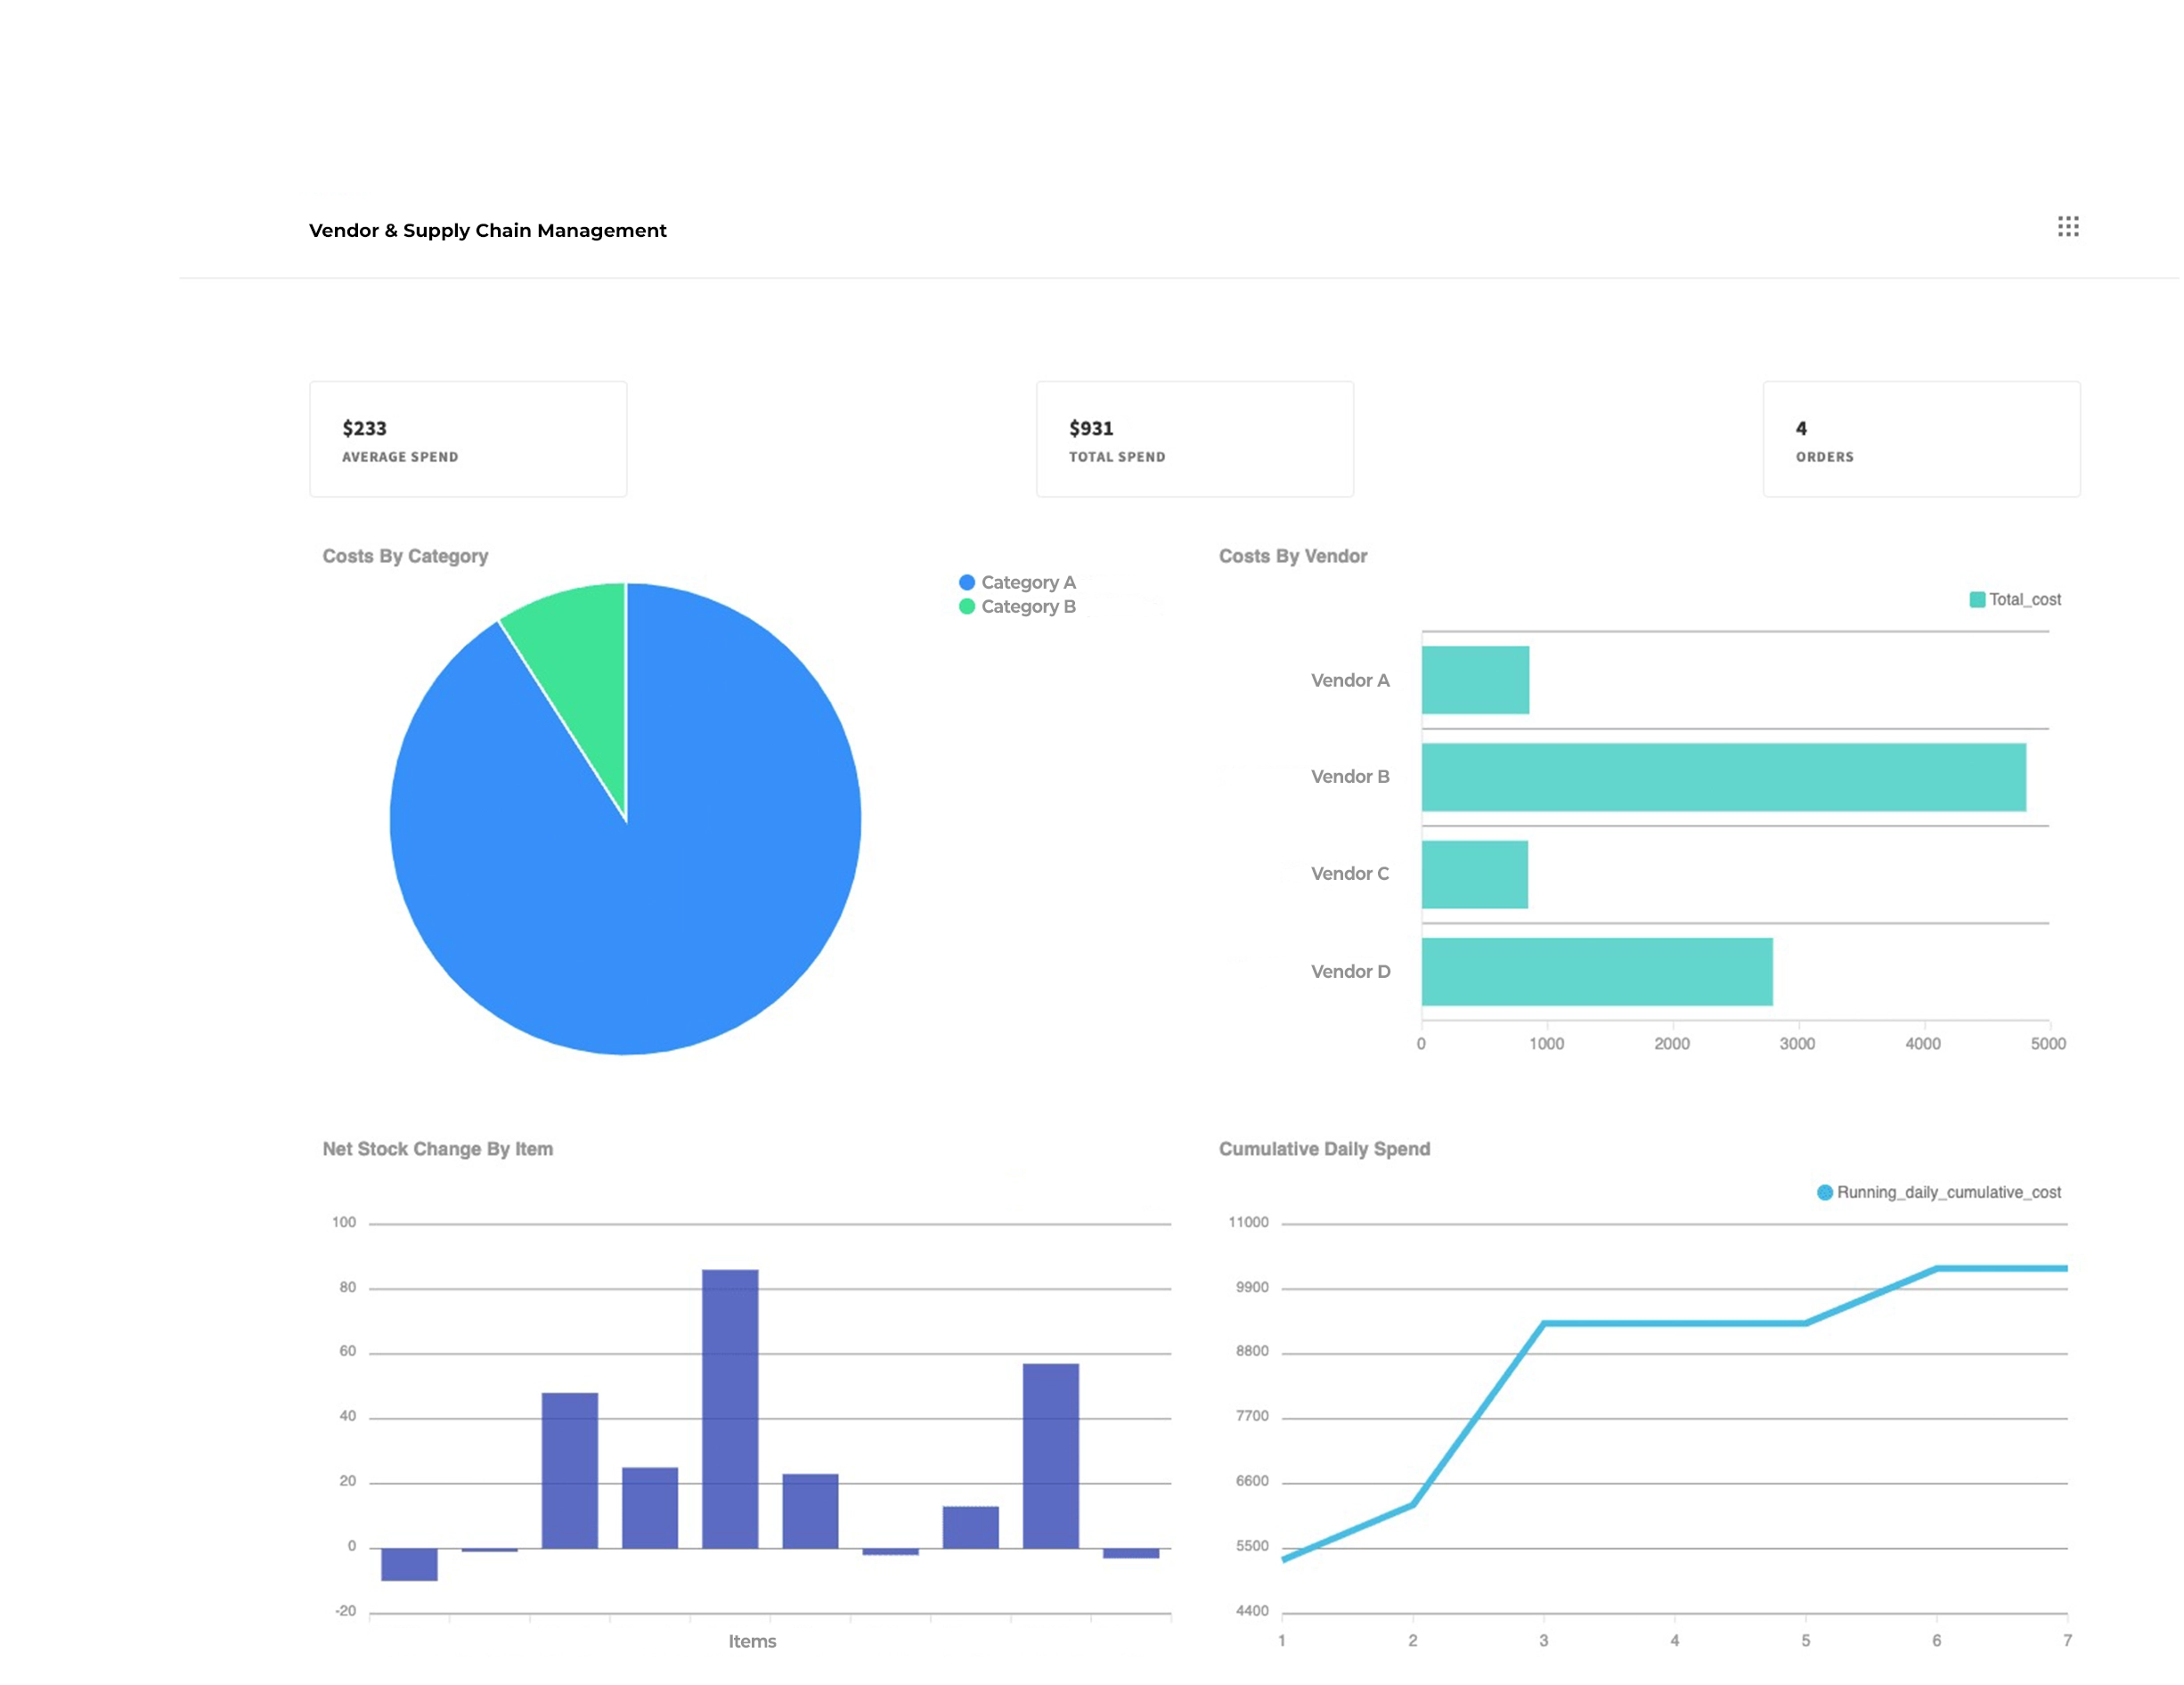Click the tallest bar in Net Stock Change
The height and width of the screenshot is (1685, 2184).
tap(730, 1408)
